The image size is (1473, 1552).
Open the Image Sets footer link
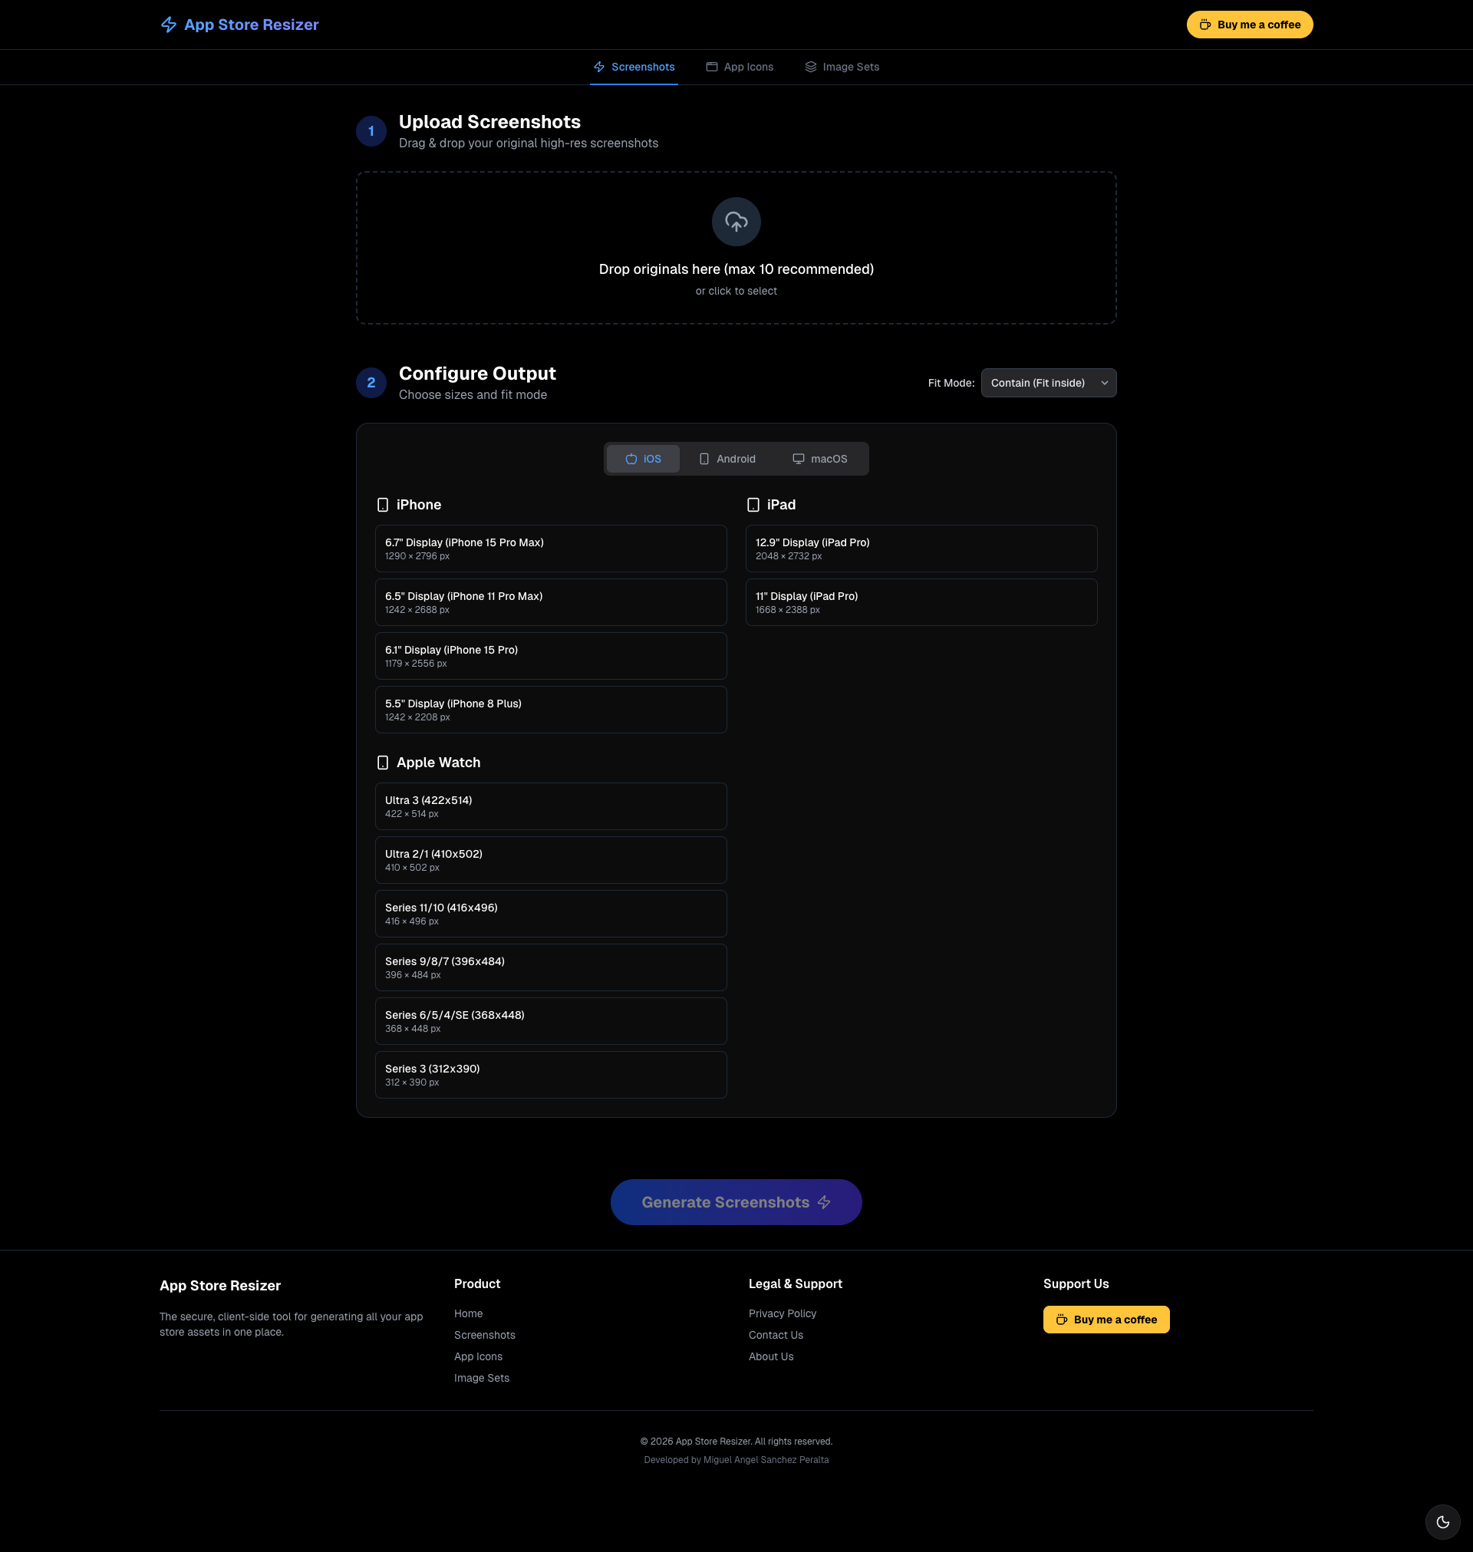pos(481,1377)
